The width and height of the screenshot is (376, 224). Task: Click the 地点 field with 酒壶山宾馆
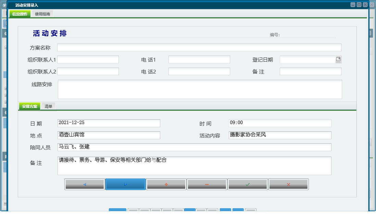109,135
